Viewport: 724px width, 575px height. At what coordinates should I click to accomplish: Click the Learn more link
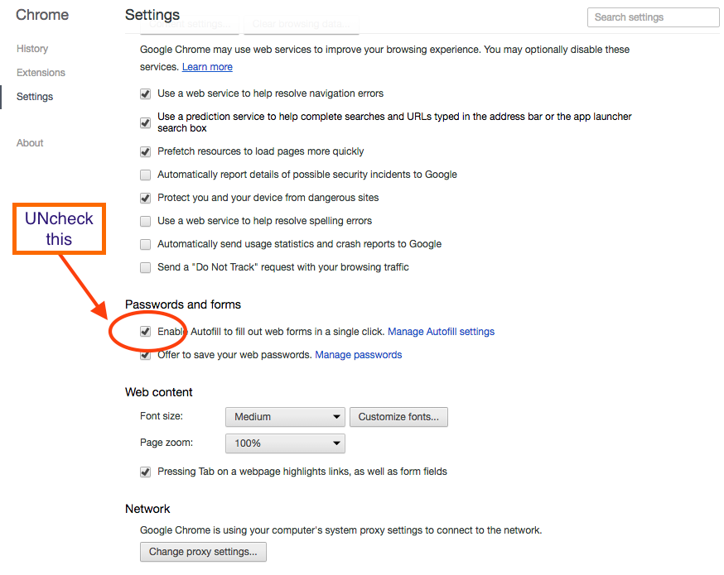(x=207, y=67)
